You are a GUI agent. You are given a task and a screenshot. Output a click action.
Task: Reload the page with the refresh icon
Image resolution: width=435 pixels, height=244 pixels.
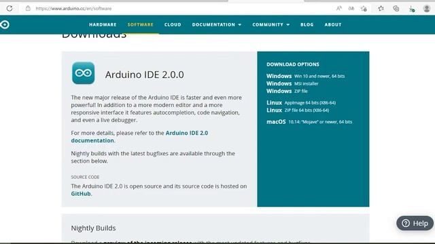[x=10, y=8]
